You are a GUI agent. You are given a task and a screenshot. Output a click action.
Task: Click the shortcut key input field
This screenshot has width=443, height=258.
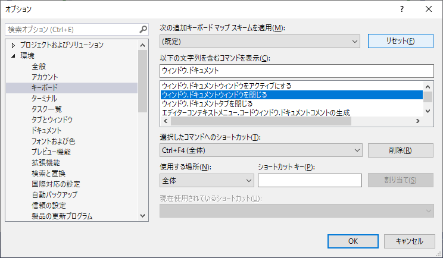(310, 180)
